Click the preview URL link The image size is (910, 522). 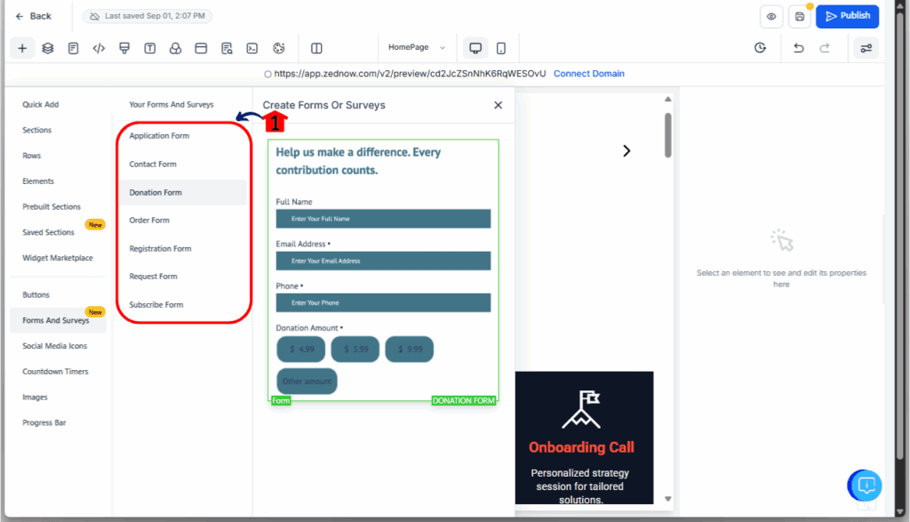[410, 74]
